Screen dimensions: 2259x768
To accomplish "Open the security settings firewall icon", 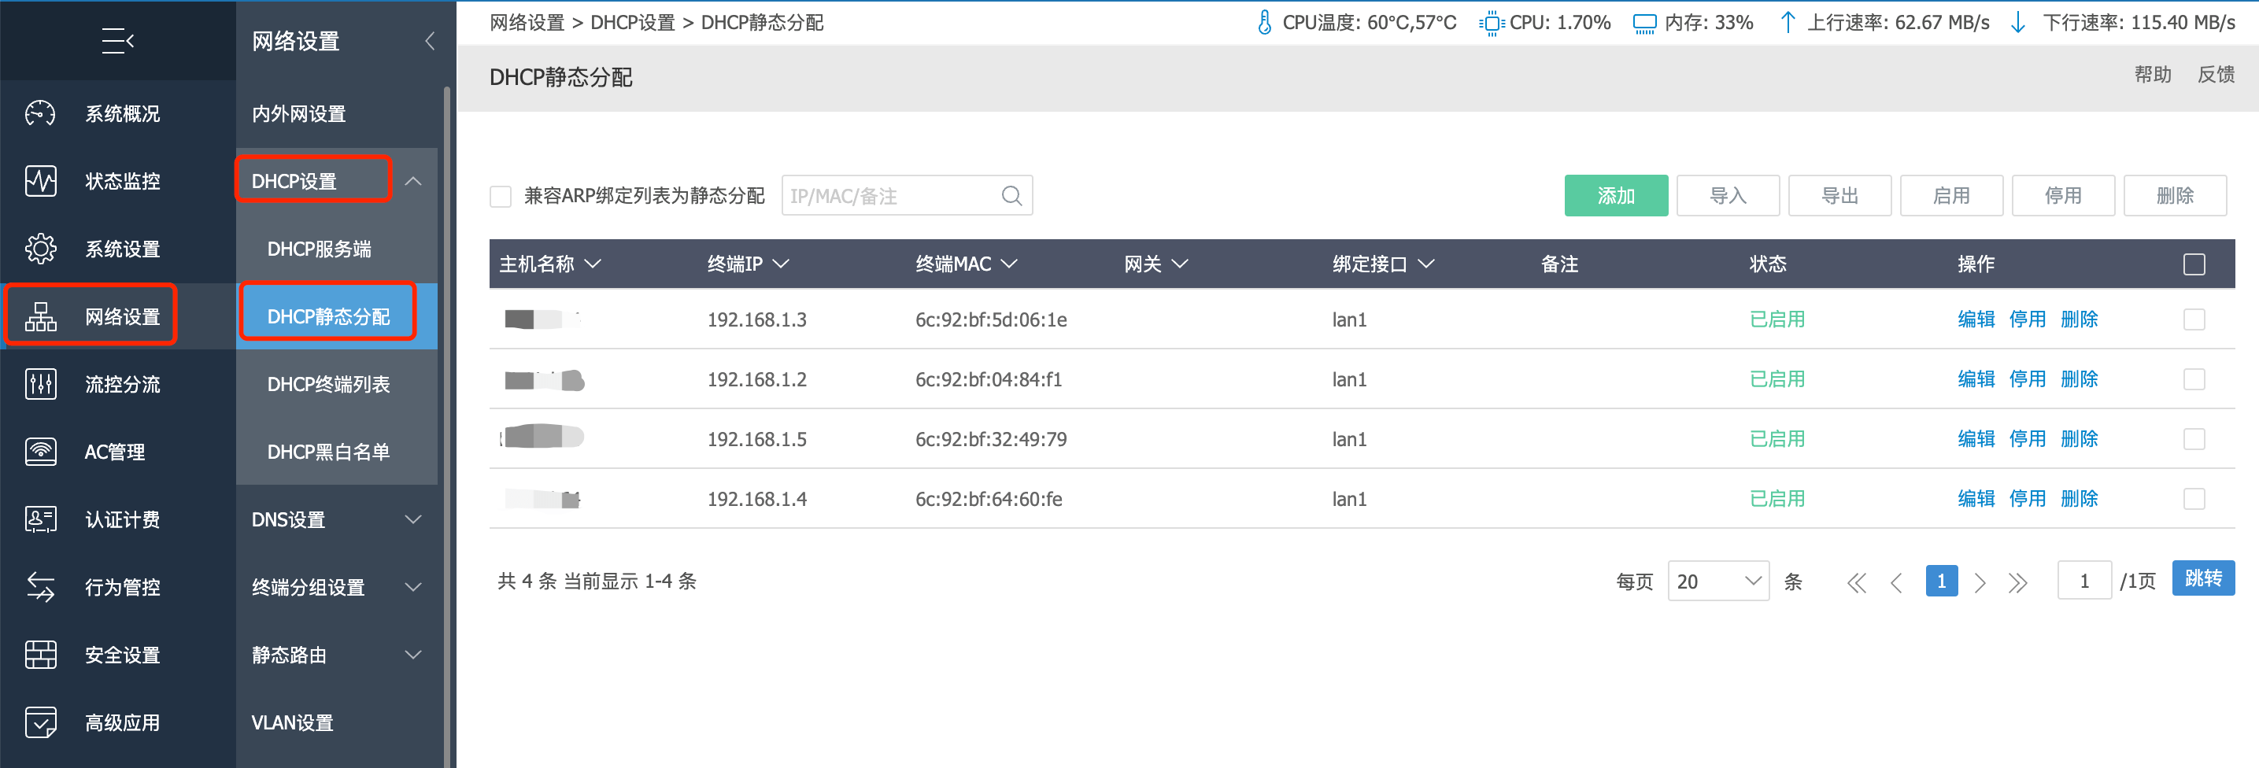I will point(40,655).
